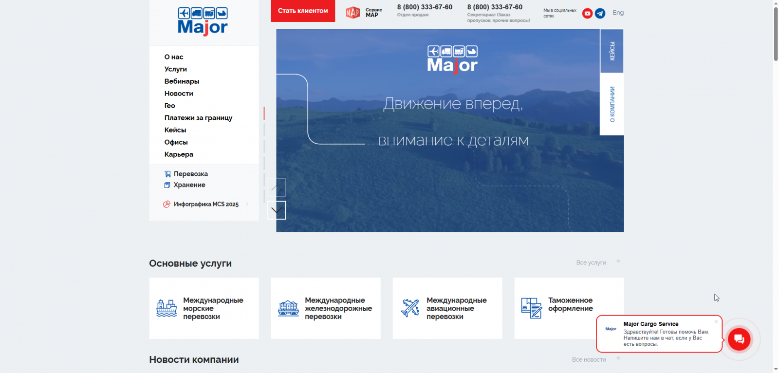This screenshot has width=779, height=373.
Task: Switch to the О КОМПАНИИ vertical tab
Action: [612, 104]
